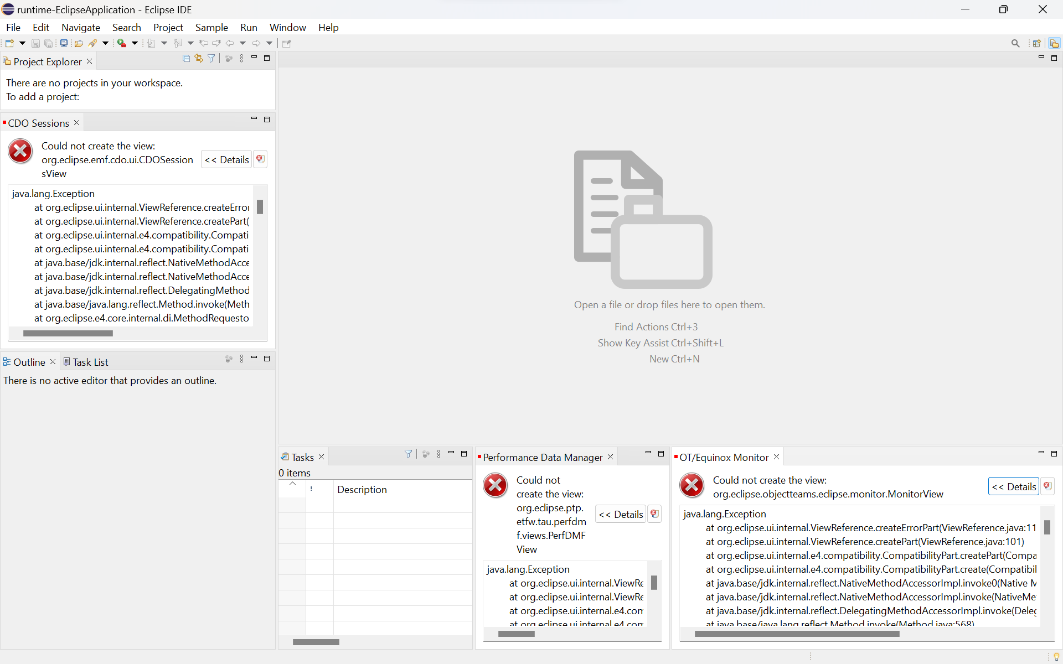Click the Tasks view horizontal scrollbar

pos(316,642)
